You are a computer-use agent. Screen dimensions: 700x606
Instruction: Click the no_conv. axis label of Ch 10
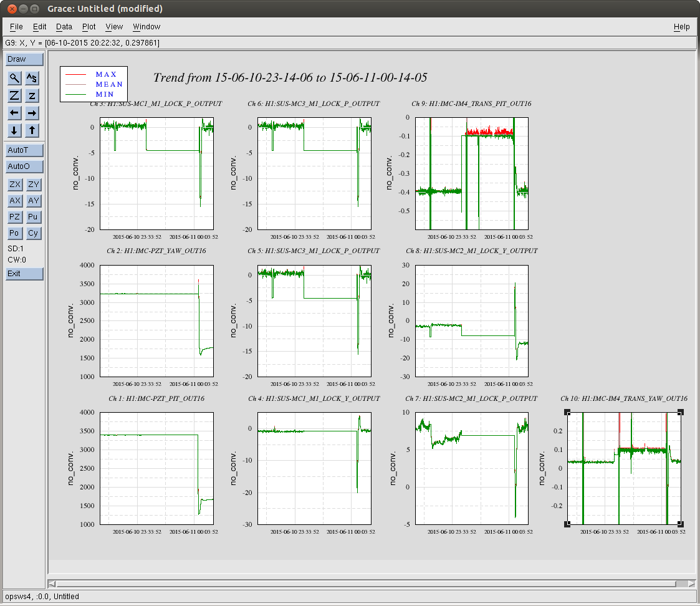[542, 468]
